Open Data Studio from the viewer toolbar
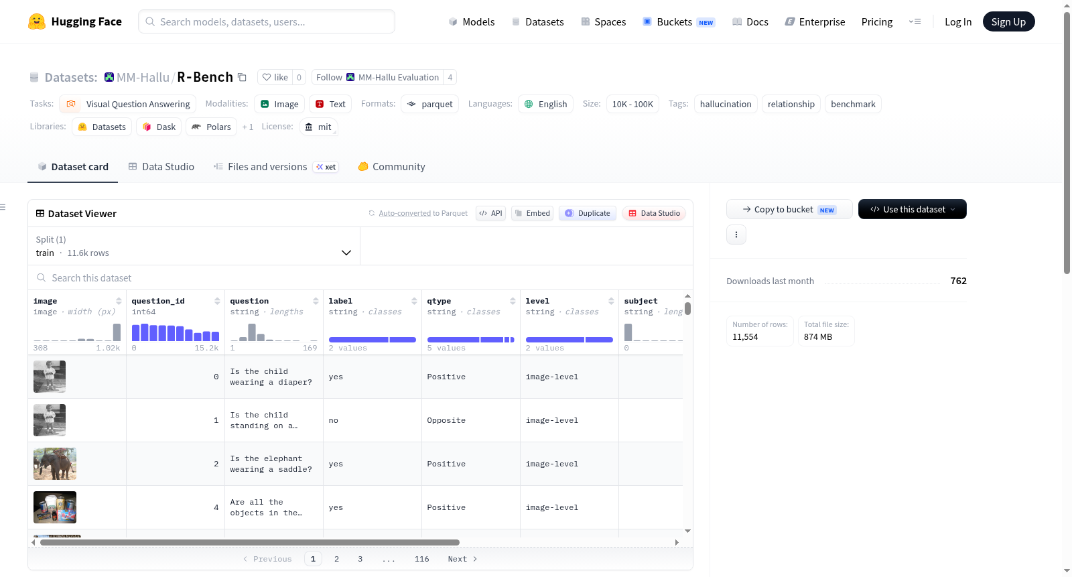 [x=654, y=213]
